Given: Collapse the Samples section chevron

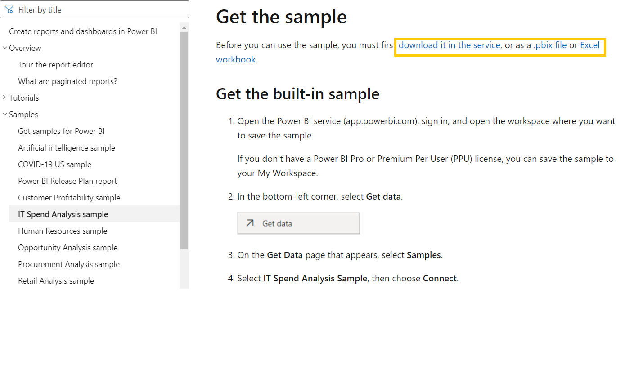Looking at the screenshot, I should [4, 114].
